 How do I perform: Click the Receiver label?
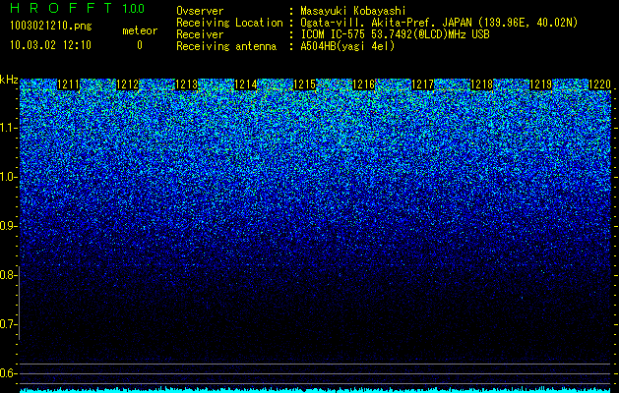[200, 34]
